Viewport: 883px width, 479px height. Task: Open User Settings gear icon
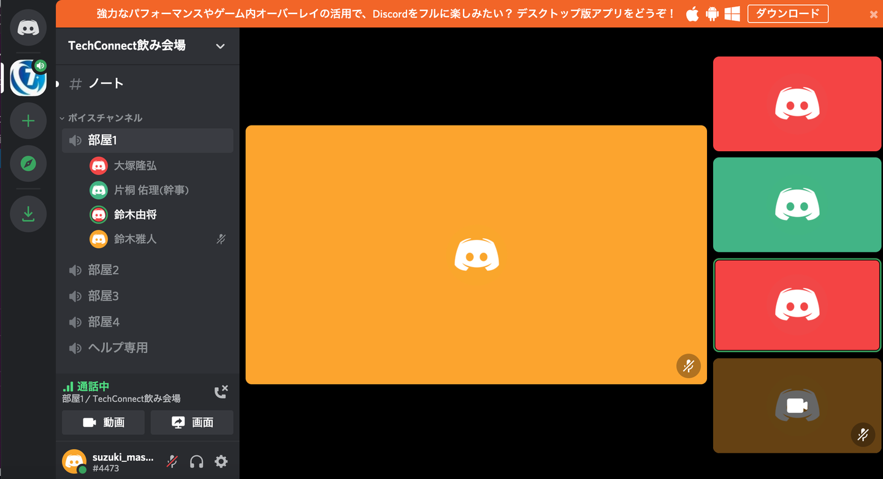(x=221, y=461)
